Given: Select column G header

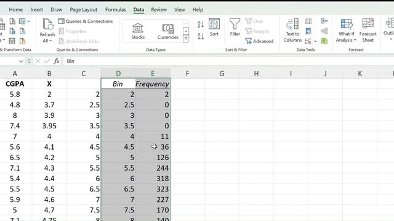Looking at the screenshot, I should [x=222, y=74].
